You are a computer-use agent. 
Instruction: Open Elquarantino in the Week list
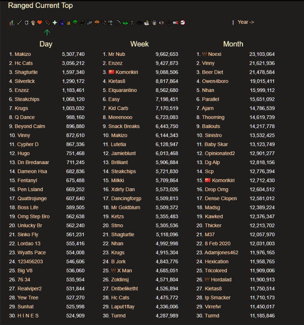(x=123, y=90)
